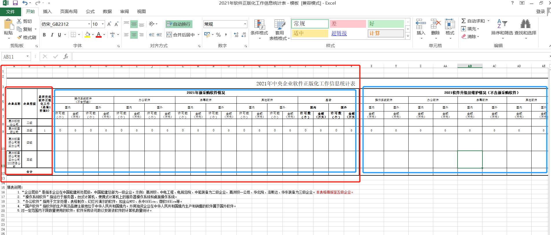Activate the 格式刷 format painter
The height and width of the screenshot is (235, 551).
click(x=26, y=37)
